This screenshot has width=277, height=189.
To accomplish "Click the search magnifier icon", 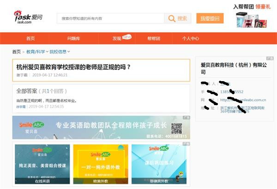I will click(x=172, y=18).
